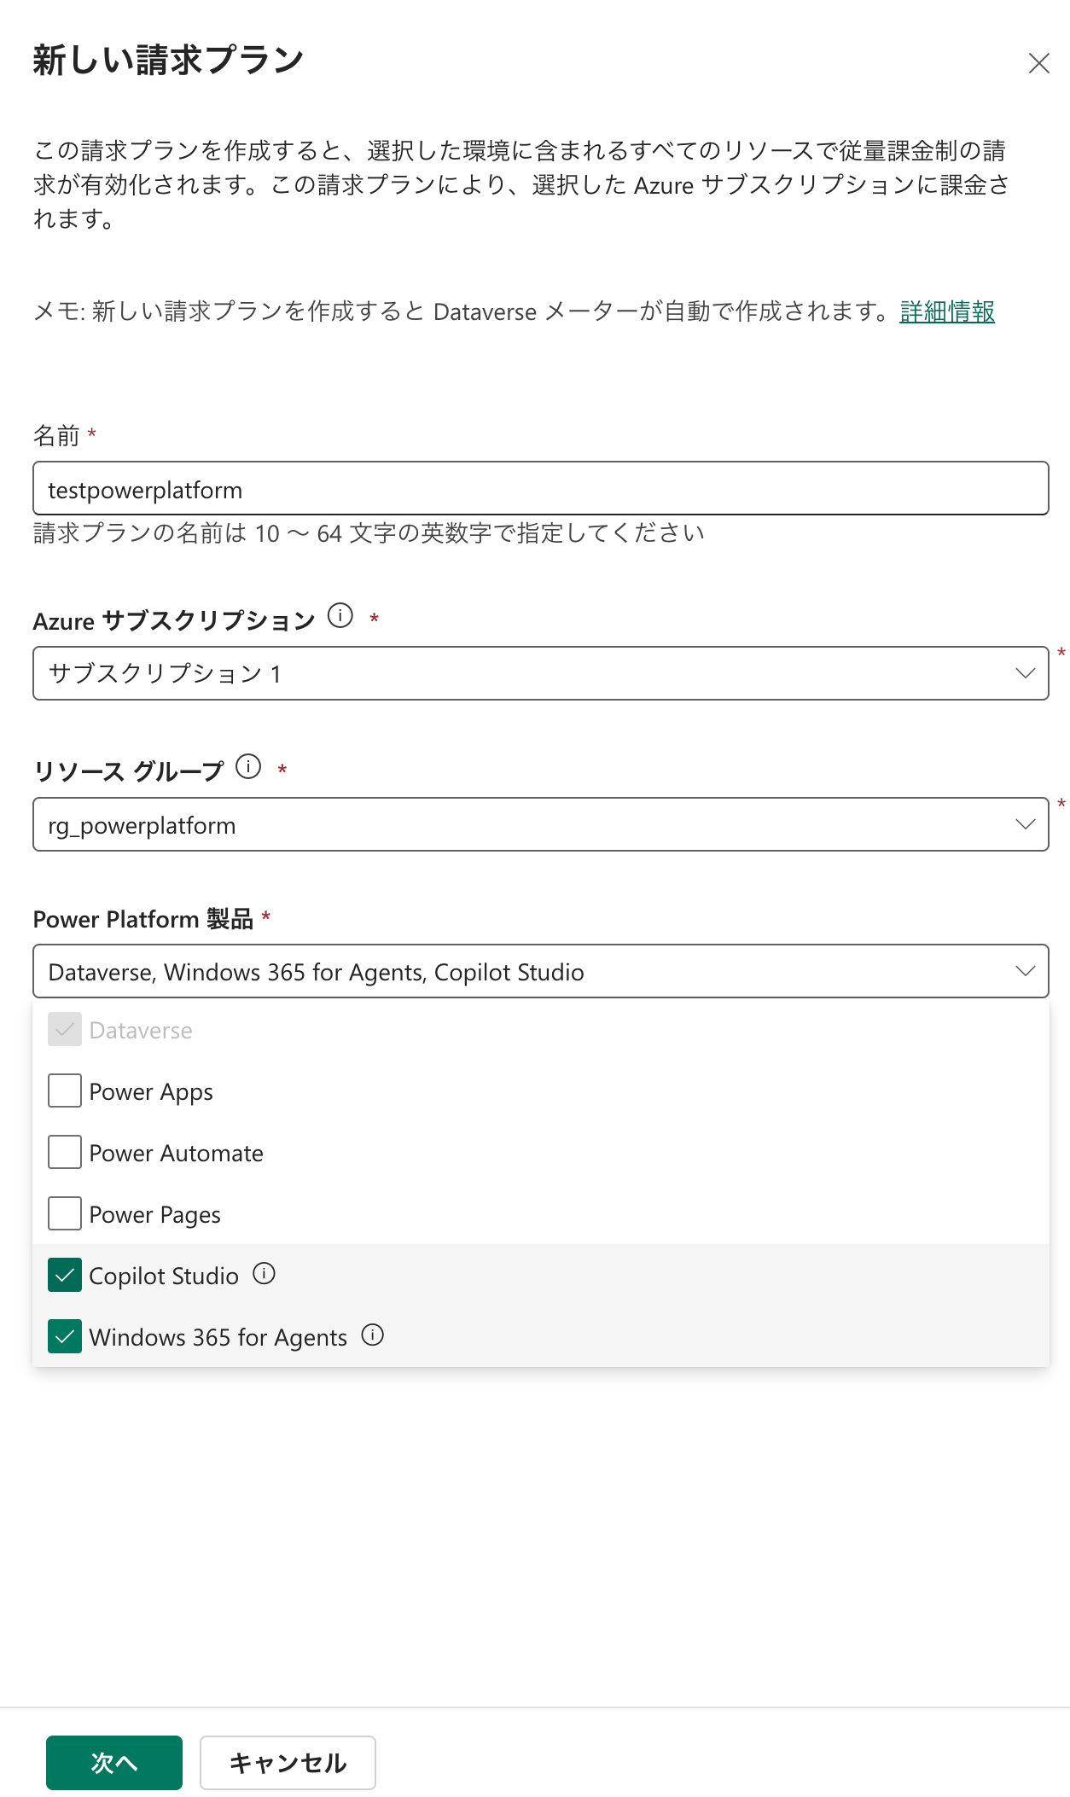The width and height of the screenshot is (1070, 1797).
Task: Click the disabled Dataverse checkbox
Action: coord(65,1029)
